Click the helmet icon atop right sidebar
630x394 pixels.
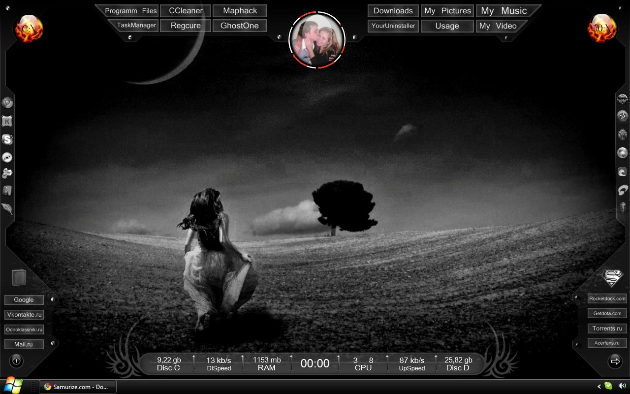623,98
